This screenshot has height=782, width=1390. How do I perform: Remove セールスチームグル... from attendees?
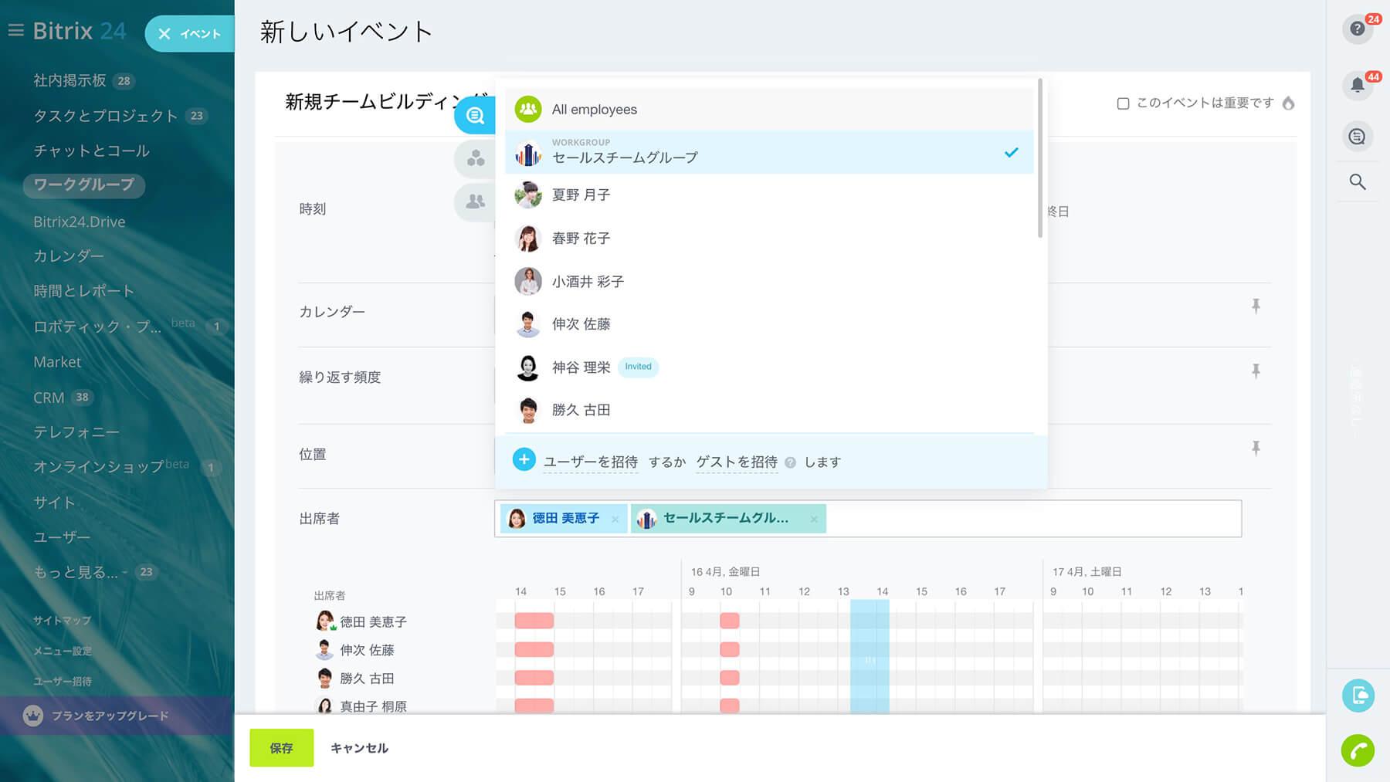(814, 520)
